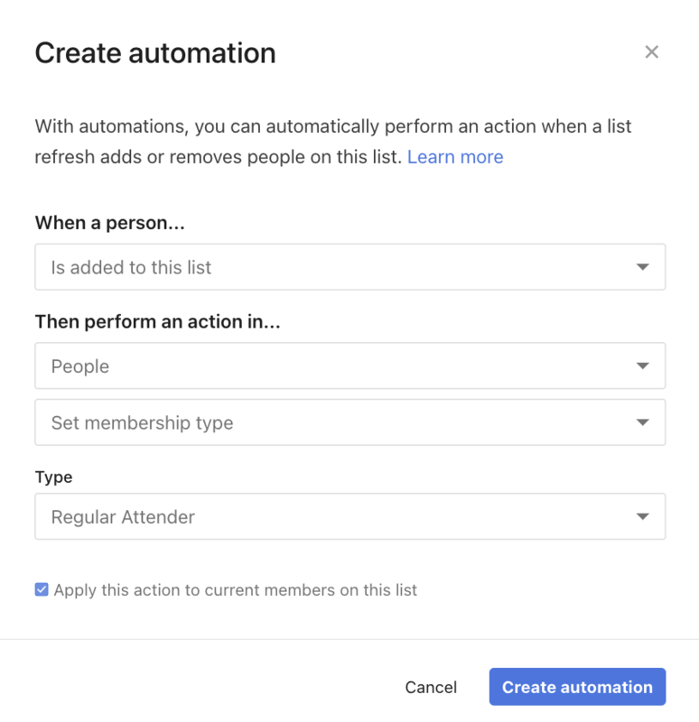The image size is (699, 722).
Task: Click the arrow icon beside "Set membership type"
Action: [x=642, y=422]
